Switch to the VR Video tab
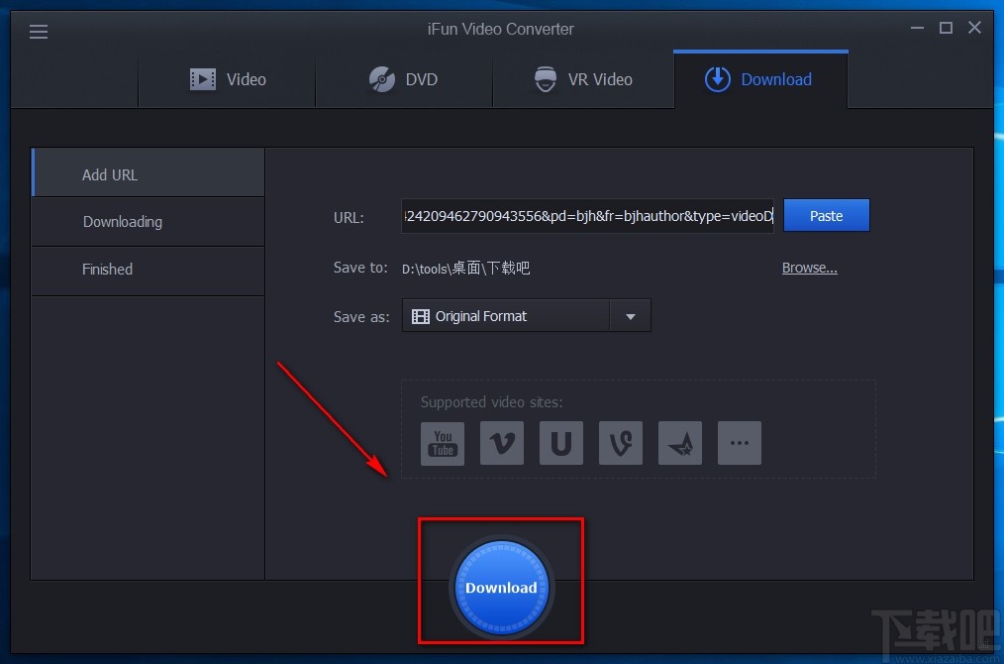Image resolution: width=1004 pixels, height=664 pixels. (583, 79)
